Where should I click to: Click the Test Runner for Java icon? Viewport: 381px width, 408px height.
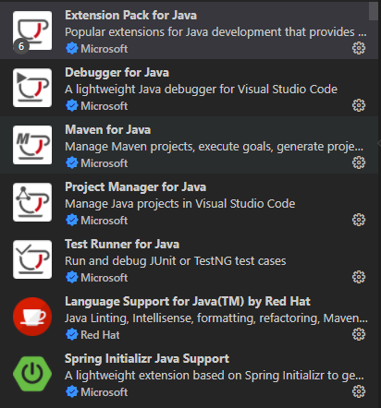tap(32, 259)
